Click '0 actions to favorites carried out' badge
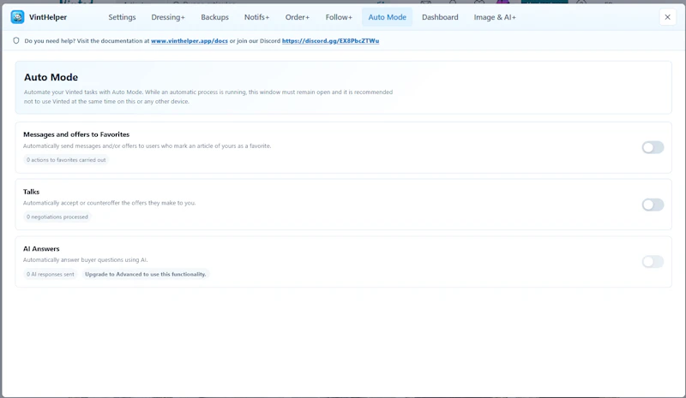 (66, 160)
